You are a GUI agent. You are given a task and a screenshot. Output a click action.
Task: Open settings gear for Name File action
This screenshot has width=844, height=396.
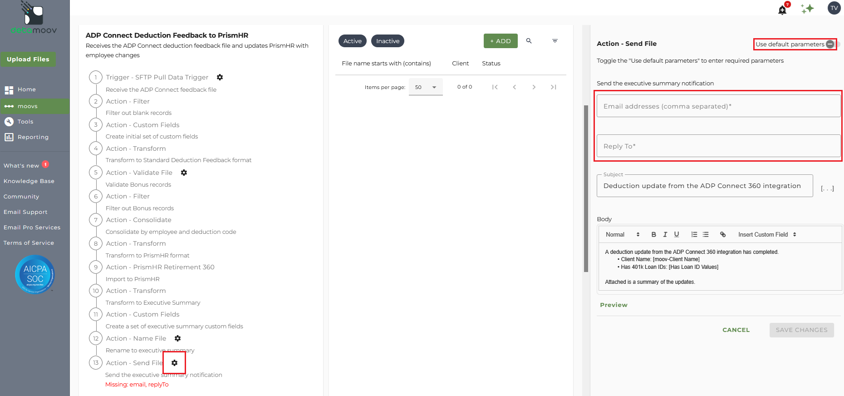click(177, 338)
